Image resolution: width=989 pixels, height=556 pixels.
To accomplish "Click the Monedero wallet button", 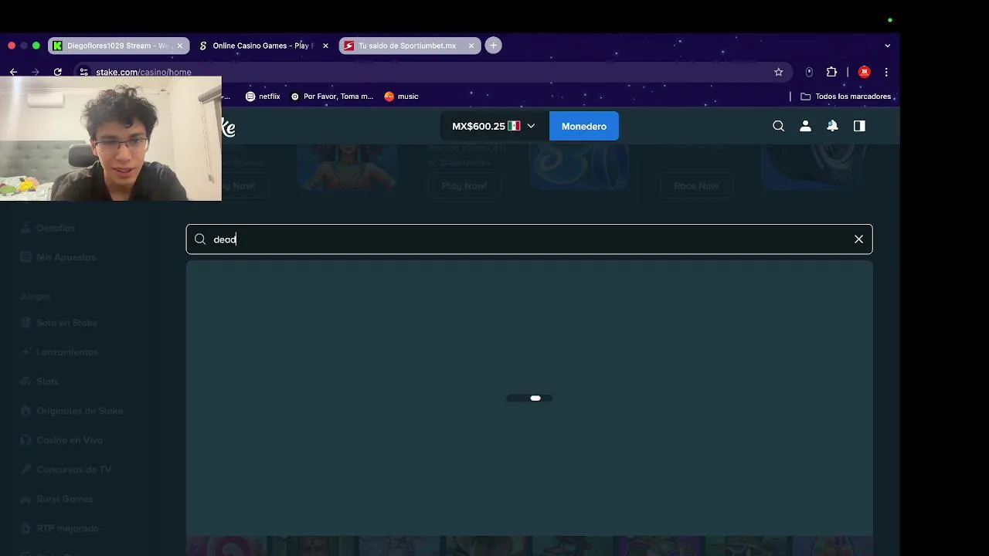I will [x=584, y=126].
